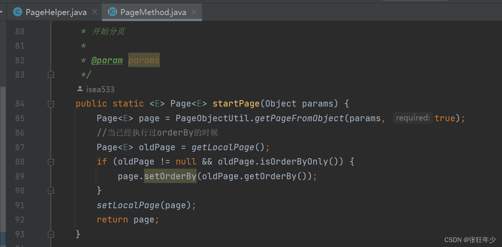502x247 pixels.
Task: Click 'return page;' statement on line 92
Action: (128, 220)
